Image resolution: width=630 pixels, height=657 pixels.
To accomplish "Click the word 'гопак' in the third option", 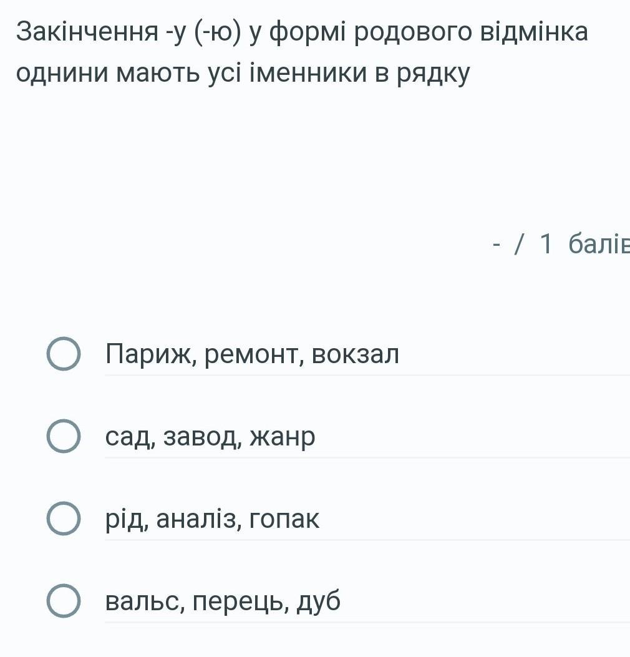I will tap(284, 520).
